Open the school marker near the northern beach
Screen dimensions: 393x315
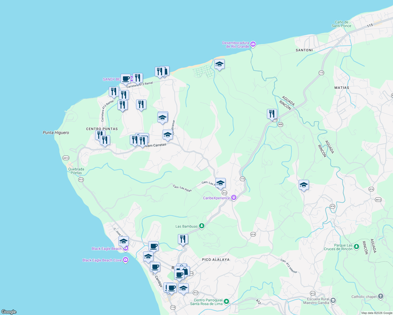[220, 64]
